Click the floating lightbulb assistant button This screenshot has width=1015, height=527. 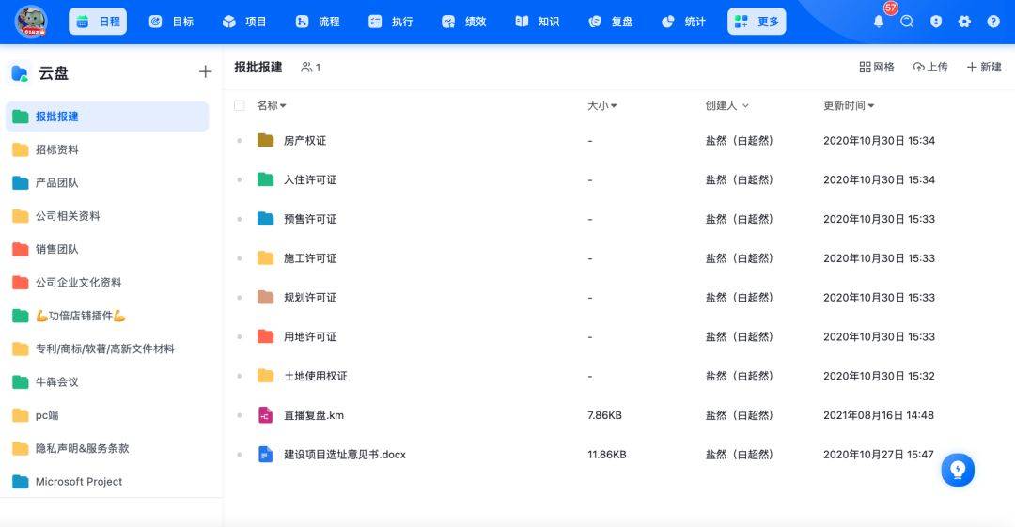(x=958, y=470)
